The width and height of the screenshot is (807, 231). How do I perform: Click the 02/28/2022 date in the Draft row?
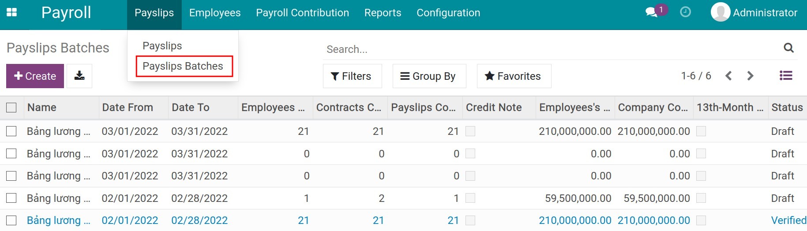[x=199, y=198]
